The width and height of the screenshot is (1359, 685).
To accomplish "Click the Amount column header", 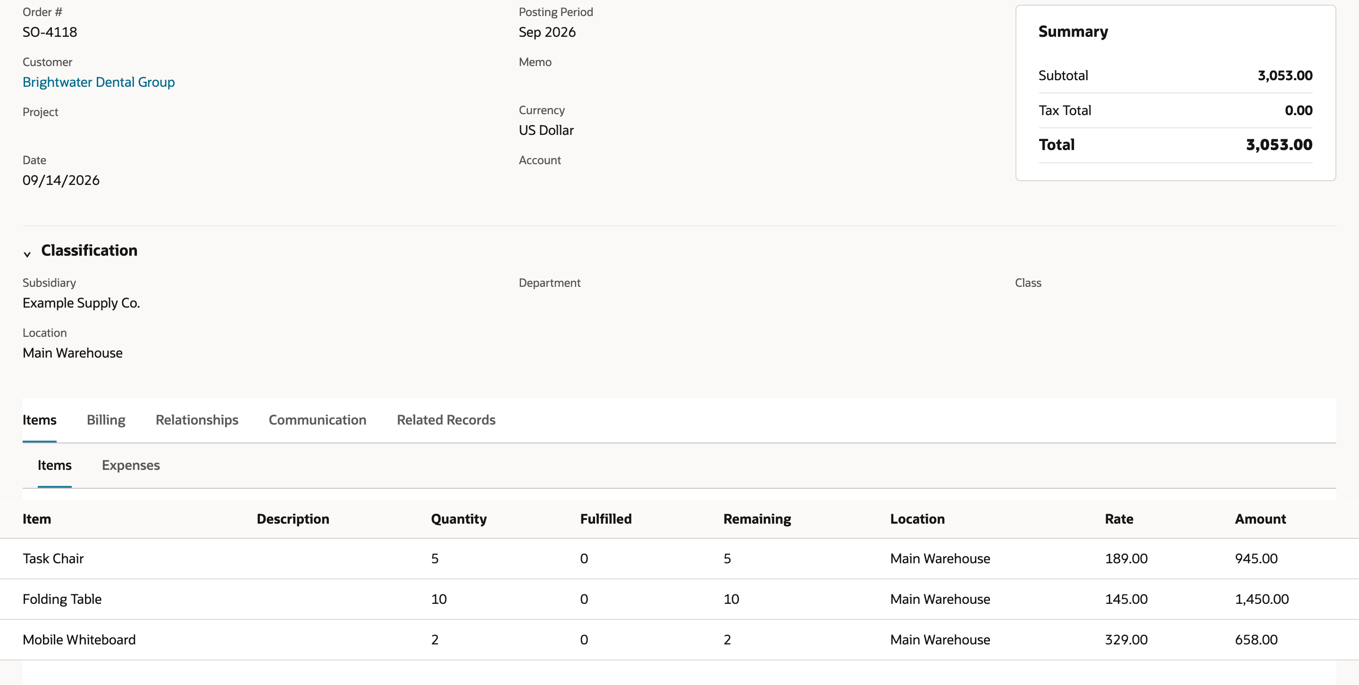I will point(1260,519).
